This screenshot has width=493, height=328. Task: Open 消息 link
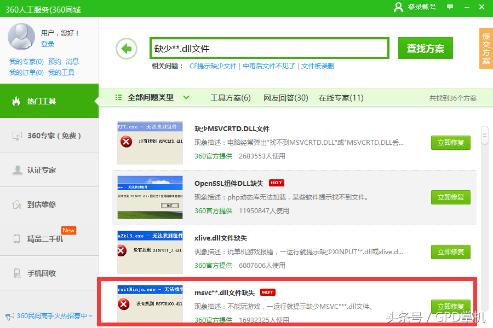click(72, 62)
